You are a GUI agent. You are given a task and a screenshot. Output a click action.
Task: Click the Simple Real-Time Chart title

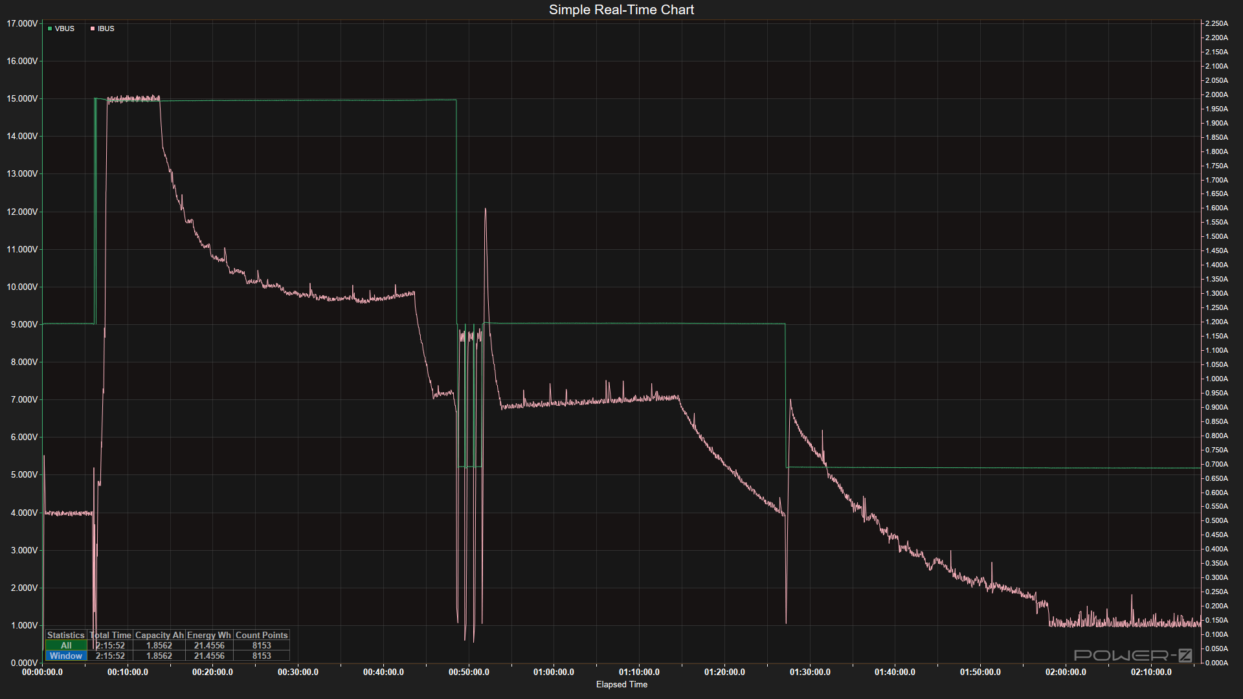point(621,10)
